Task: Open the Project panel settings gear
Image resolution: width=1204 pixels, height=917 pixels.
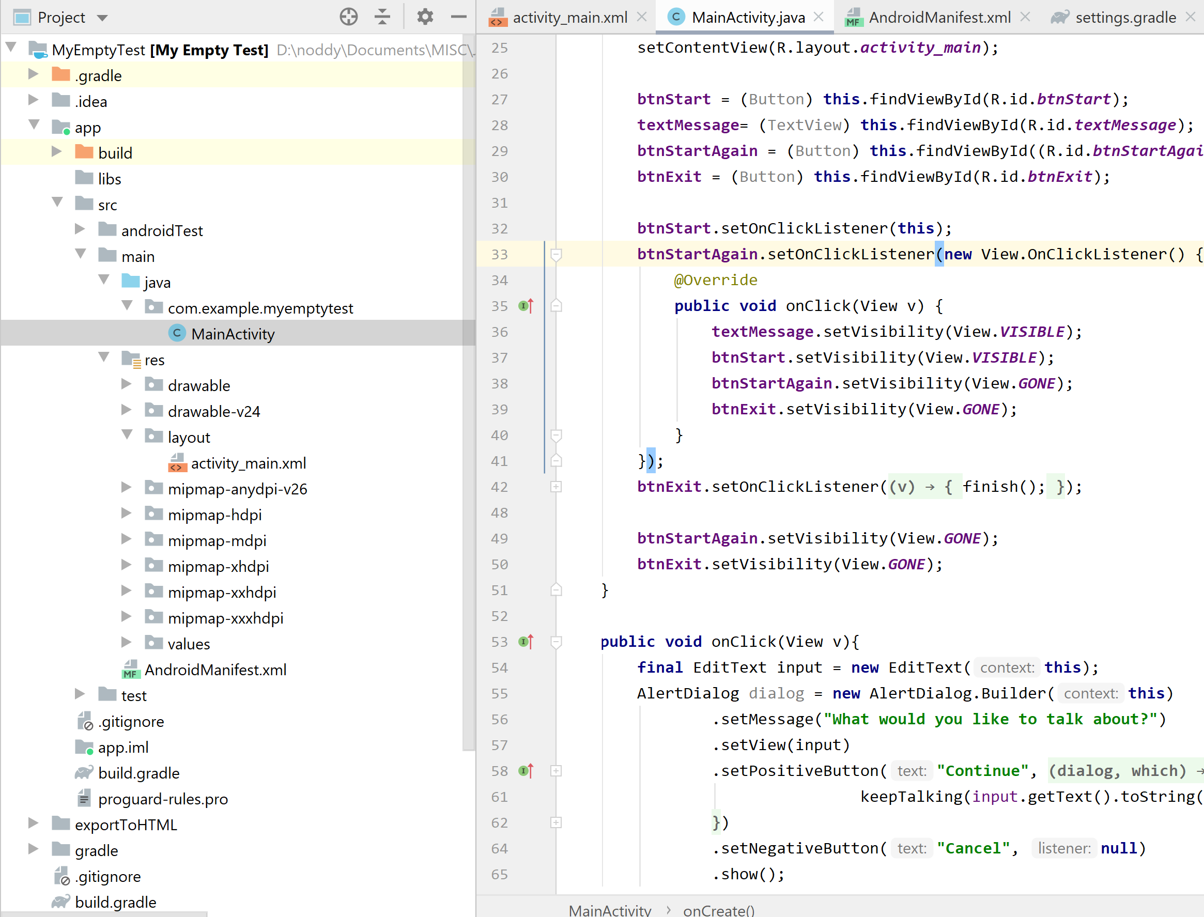Action: coord(425,17)
